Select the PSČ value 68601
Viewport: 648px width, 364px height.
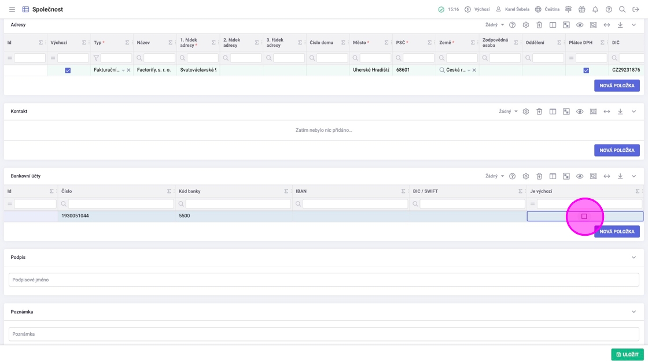[414, 70]
